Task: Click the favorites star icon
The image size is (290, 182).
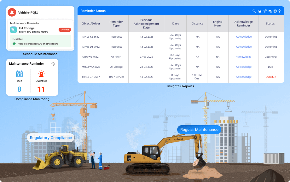Action: tap(260, 11)
